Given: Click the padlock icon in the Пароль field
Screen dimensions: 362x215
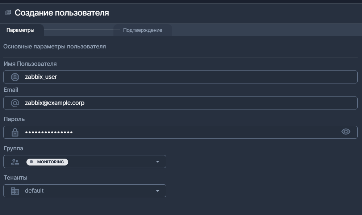Looking at the screenshot, I should (x=15, y=132).
